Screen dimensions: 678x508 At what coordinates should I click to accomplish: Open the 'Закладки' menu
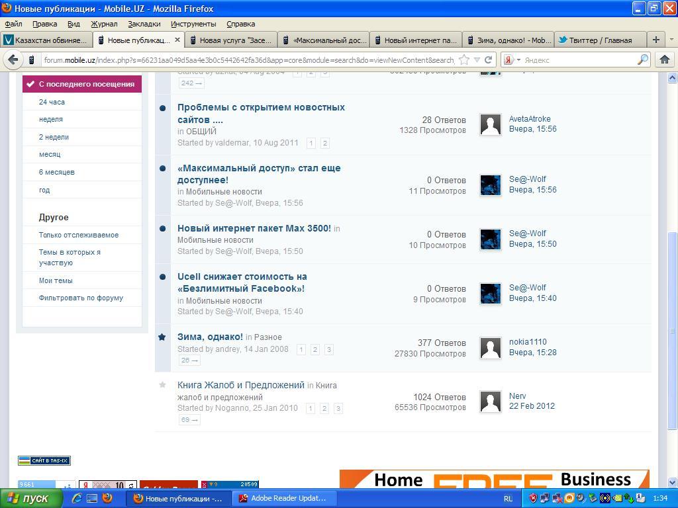tap(144, 24)
